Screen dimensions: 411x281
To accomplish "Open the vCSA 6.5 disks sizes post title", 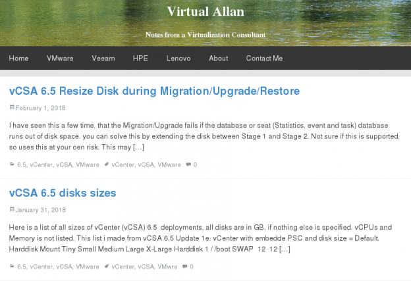I will click(63, 193).
